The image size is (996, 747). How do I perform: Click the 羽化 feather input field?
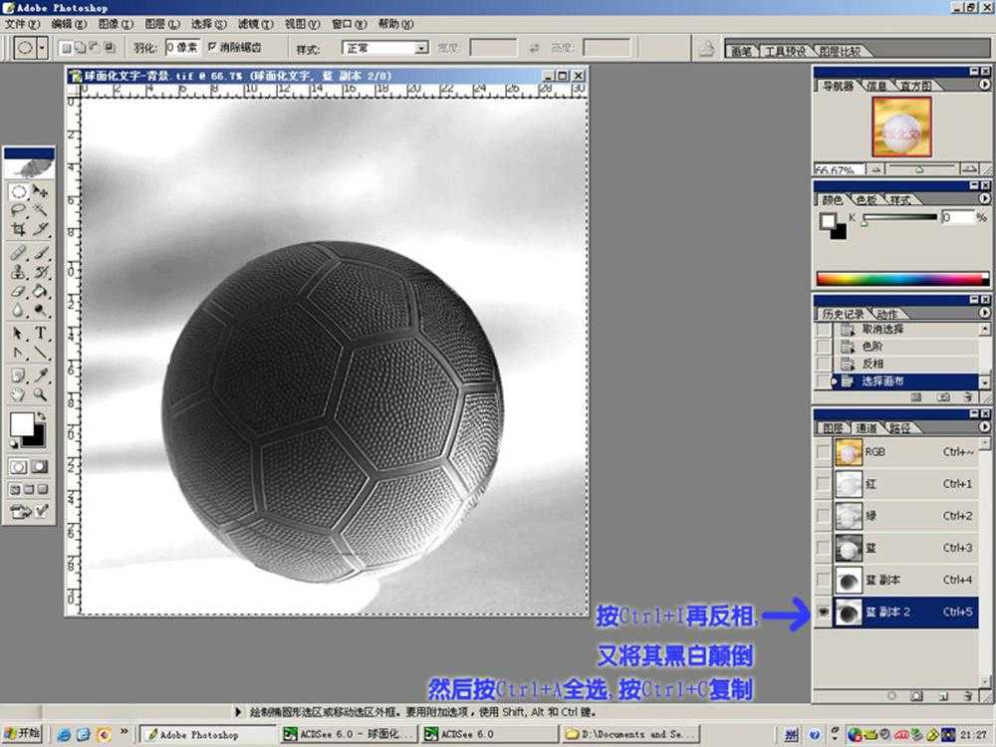182,48
